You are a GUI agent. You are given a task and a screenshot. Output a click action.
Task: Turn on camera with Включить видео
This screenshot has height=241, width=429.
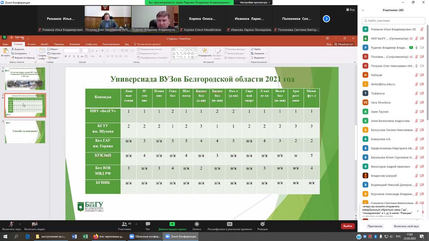[x=35, y=224]
